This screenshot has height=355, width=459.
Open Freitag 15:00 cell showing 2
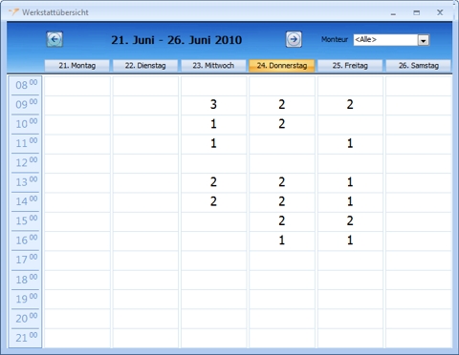tap(350, 221)
